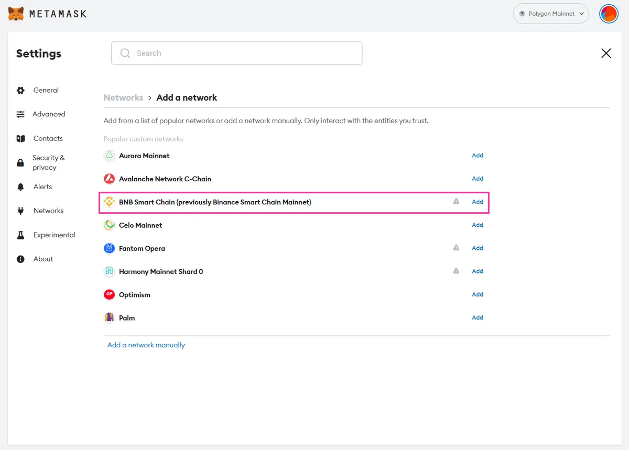The image size is (629, 450).
Task: Click the MetaMask fox logo
Action: (x=16, y=14)
